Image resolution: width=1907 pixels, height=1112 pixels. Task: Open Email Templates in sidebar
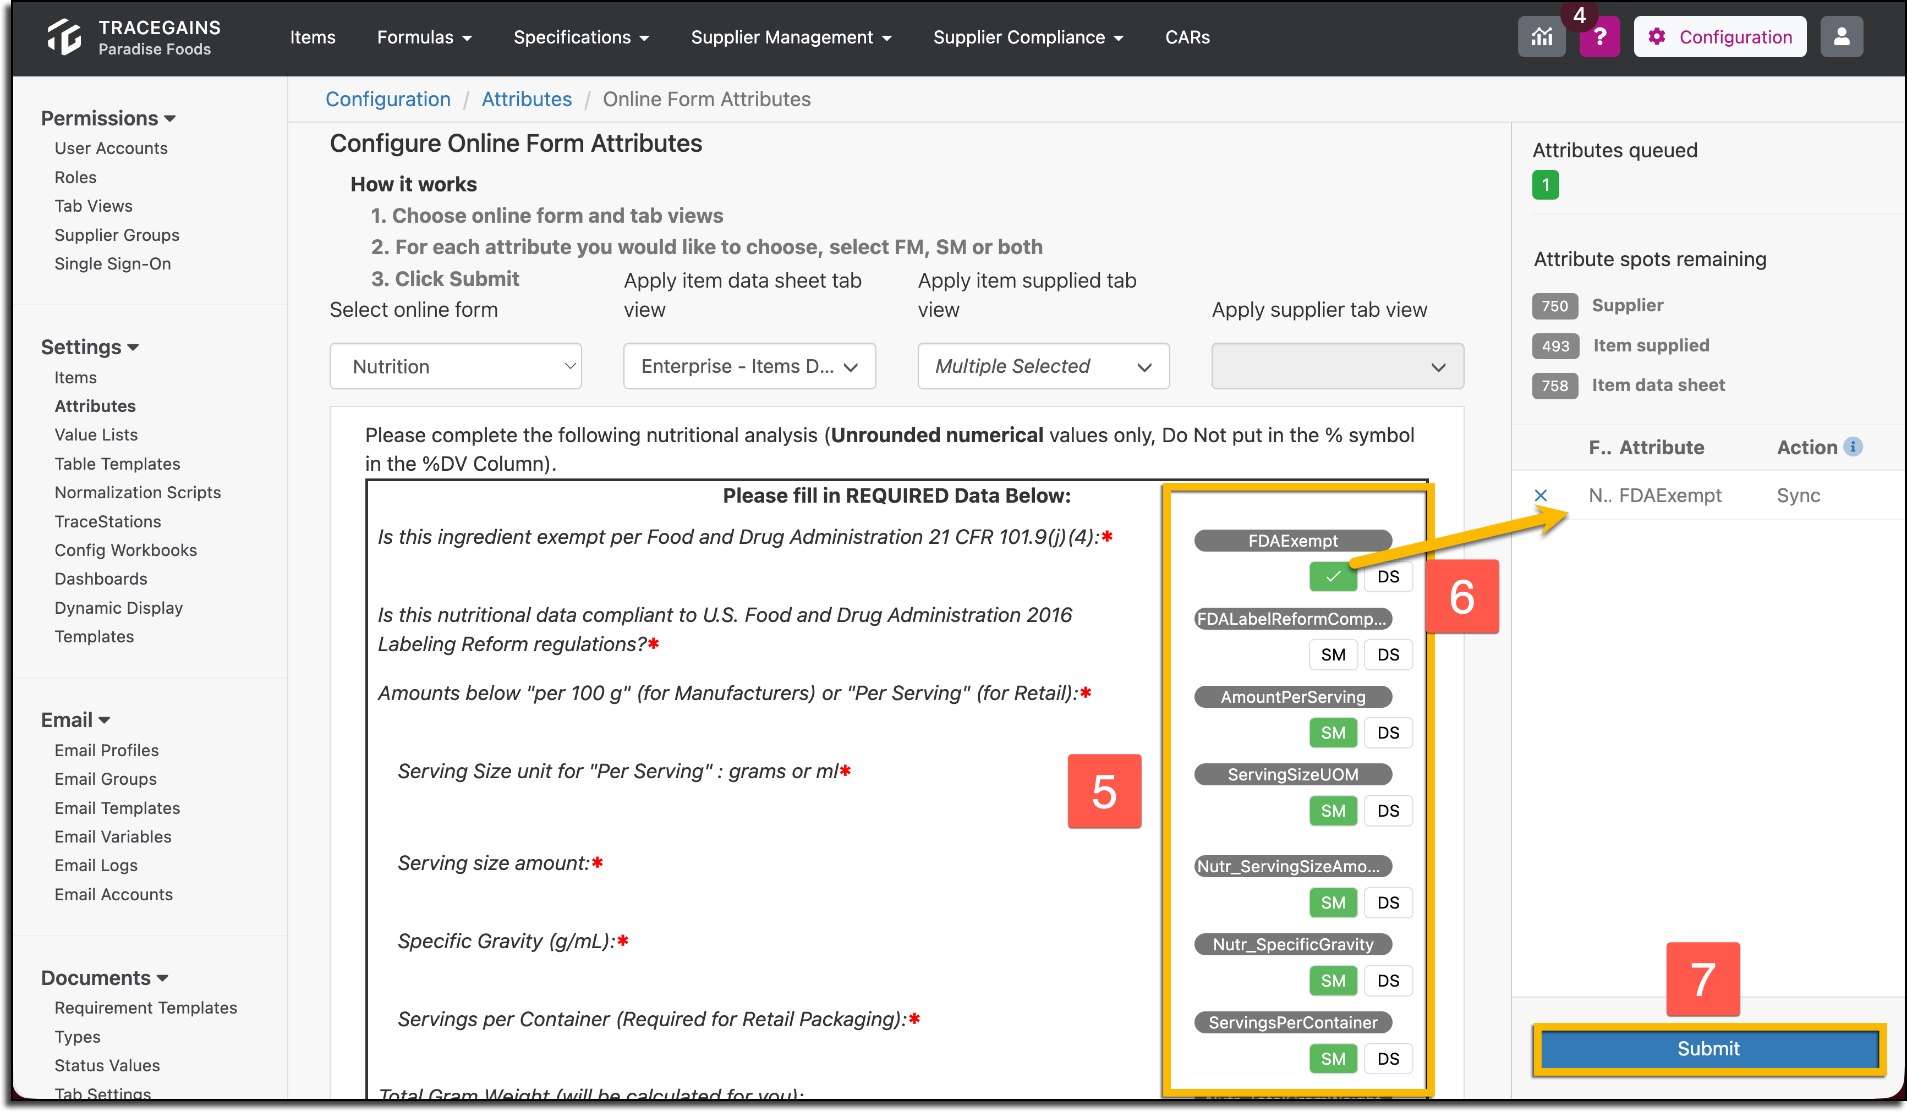117,808
